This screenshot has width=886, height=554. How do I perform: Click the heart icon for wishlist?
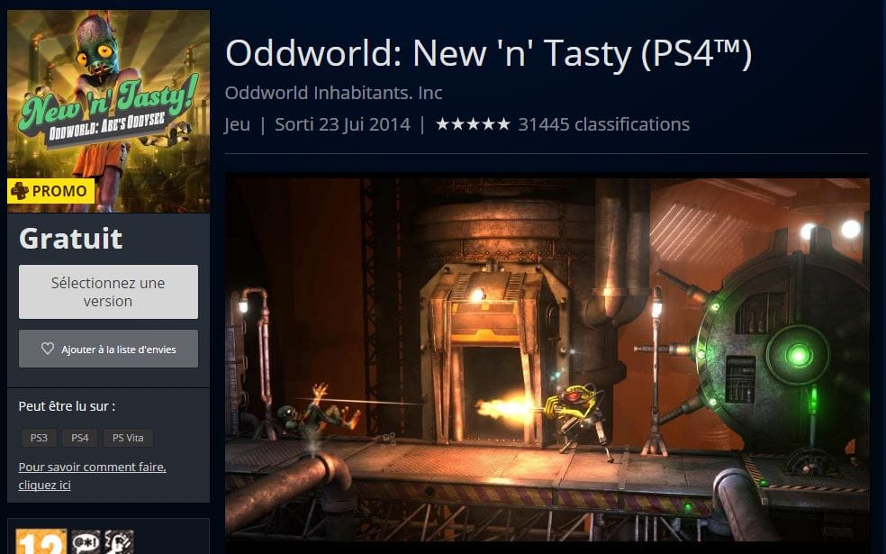[x=48, y=349]
